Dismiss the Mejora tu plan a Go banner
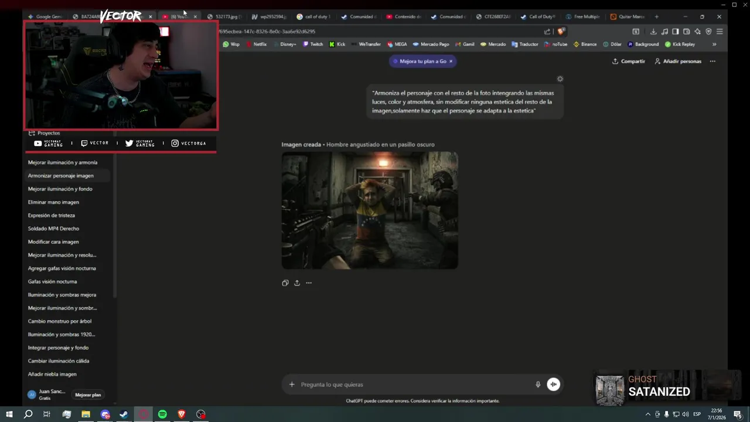 pyautogui.click(x=451, y=61)
